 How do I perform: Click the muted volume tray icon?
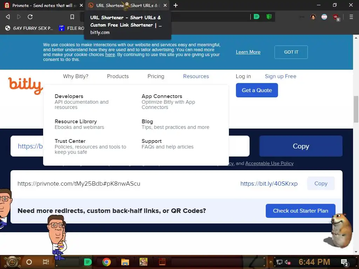(x=287, y=262)
